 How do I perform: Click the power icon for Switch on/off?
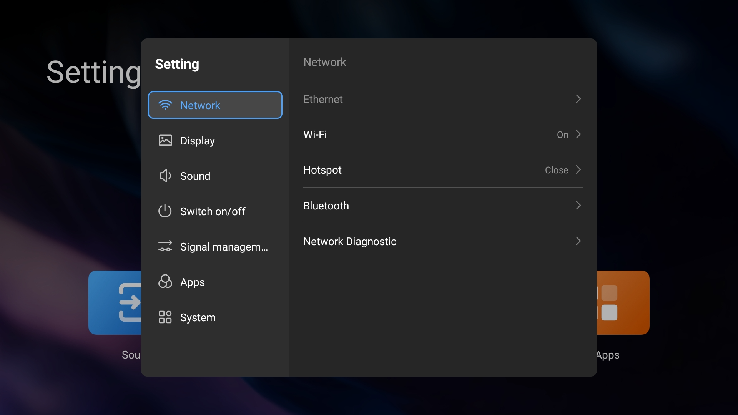165,211
